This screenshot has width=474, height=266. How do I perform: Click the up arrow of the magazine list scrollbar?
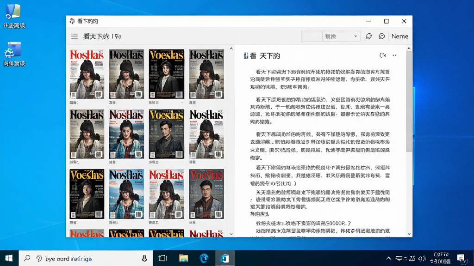click(231, 48)
